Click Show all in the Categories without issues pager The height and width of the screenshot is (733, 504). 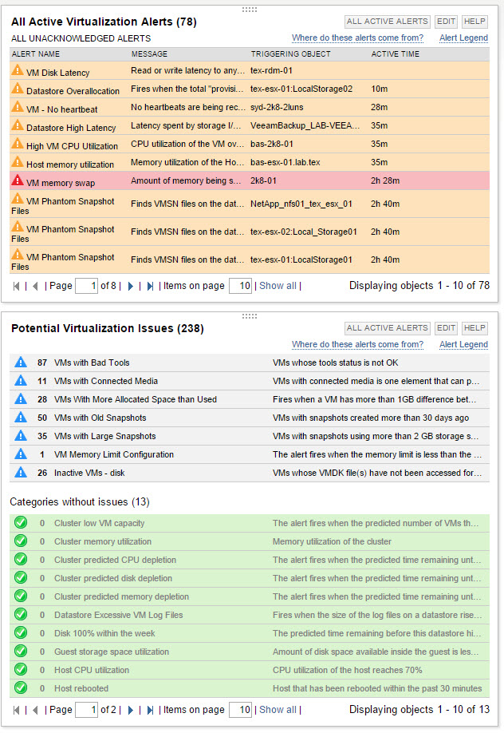278,710
